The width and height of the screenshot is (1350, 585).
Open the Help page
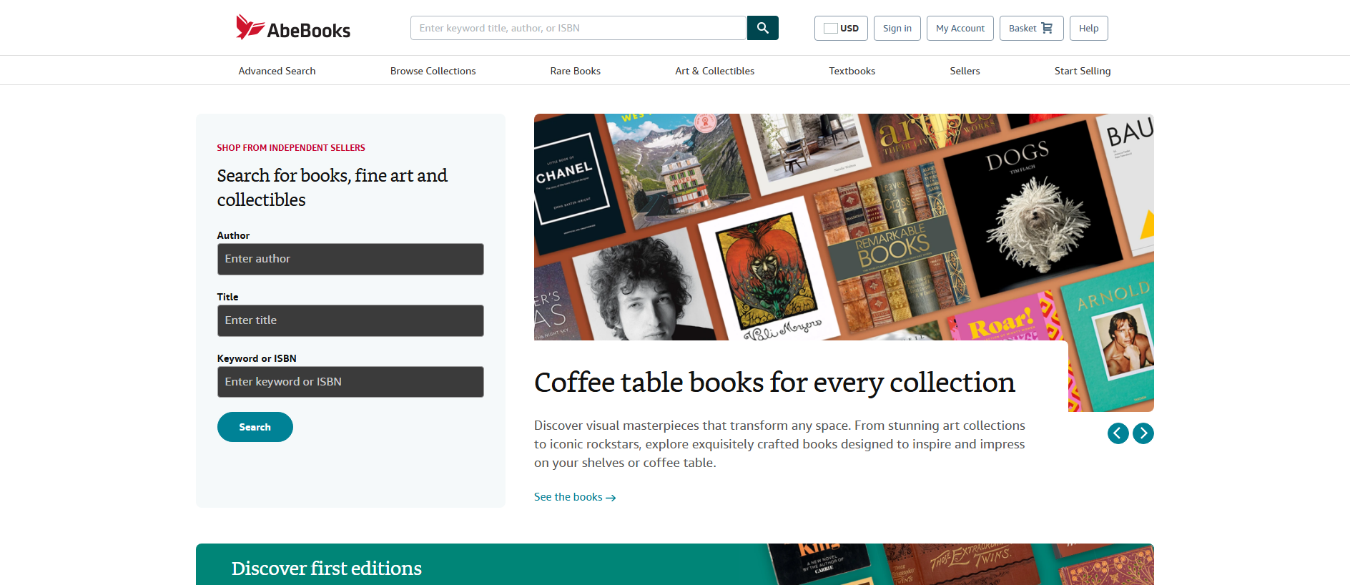(x=1088, y=29)
